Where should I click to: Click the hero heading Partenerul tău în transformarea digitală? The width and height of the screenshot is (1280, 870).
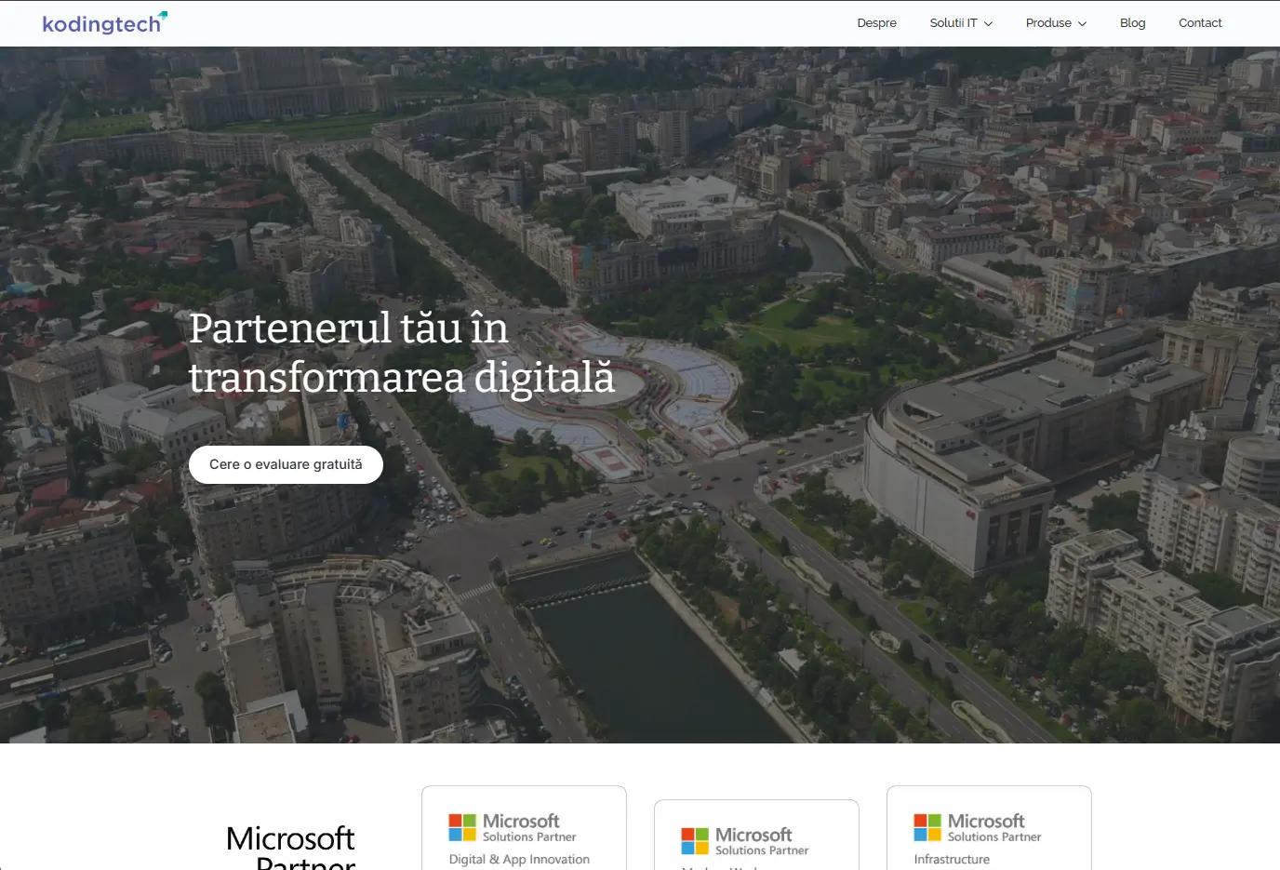[x=402, y=353]
